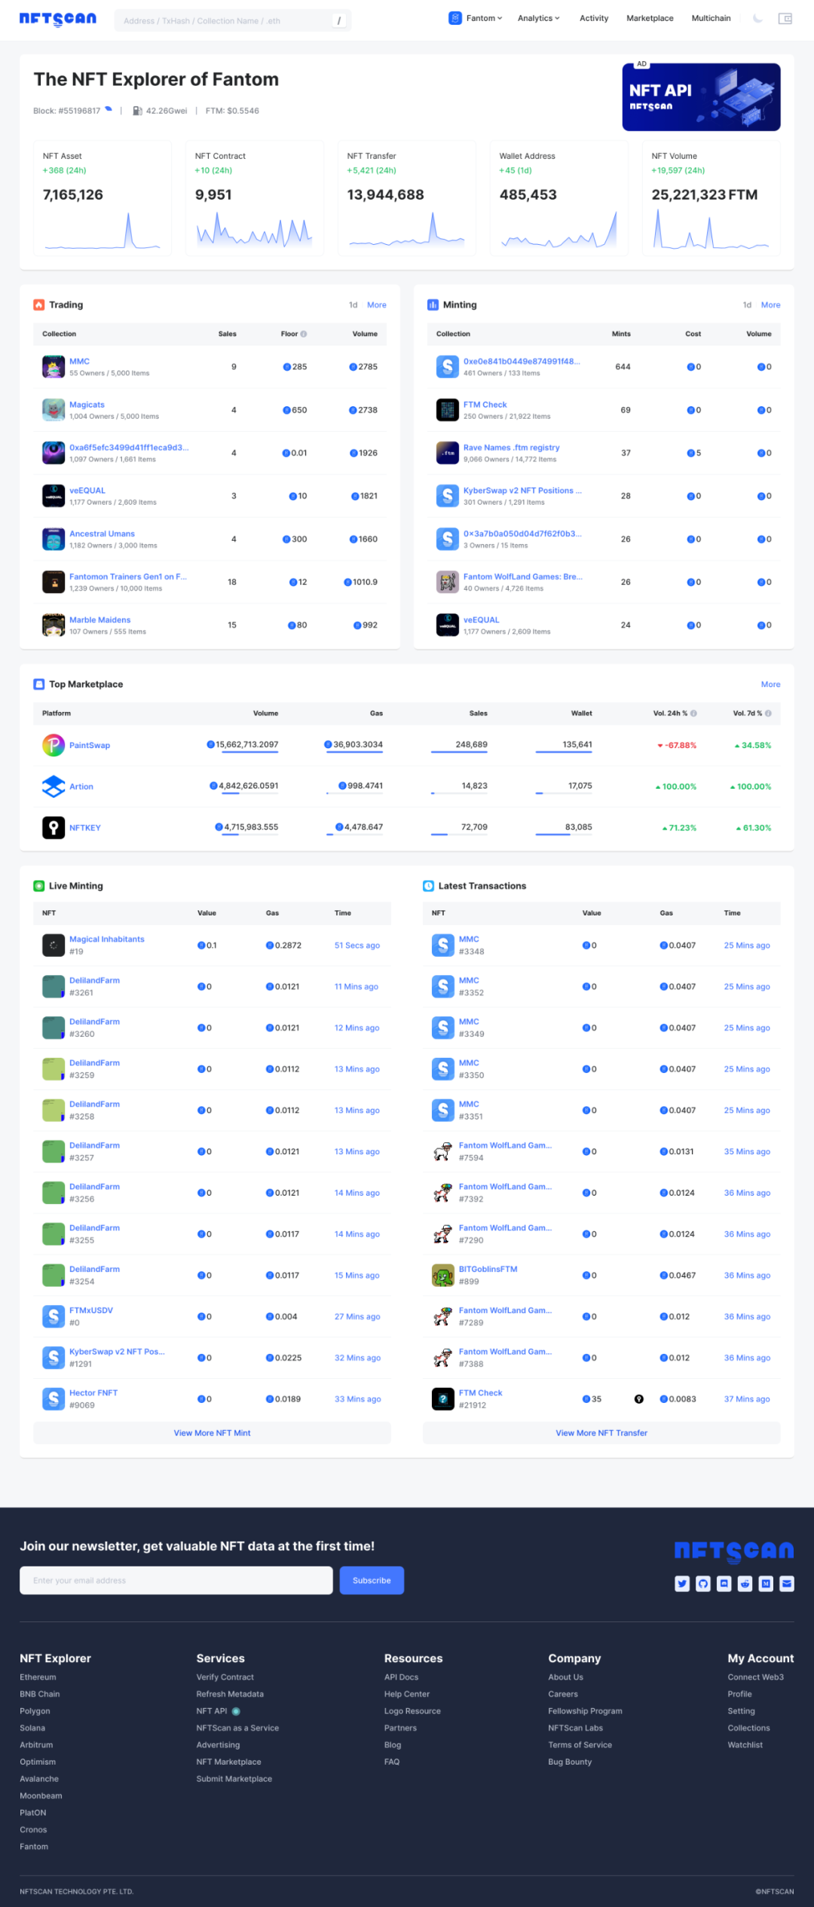Image resolution: width=814 pixels, height=1907 pixels.
Task: Open the Multichain menu item
Action: pos(711,18)
